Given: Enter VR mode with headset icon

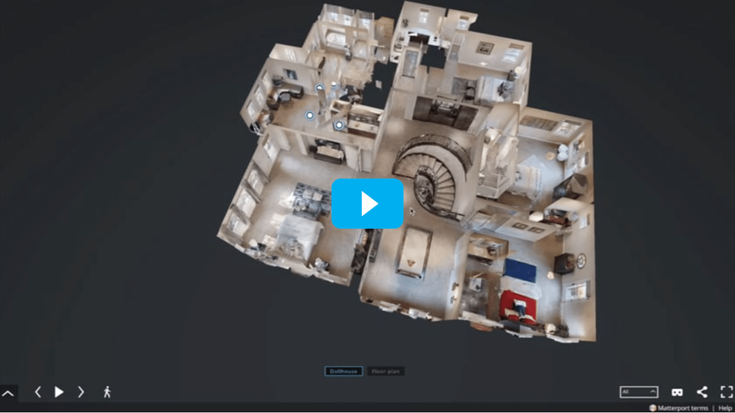Looking at the screenshot, I should pos(677,392).
